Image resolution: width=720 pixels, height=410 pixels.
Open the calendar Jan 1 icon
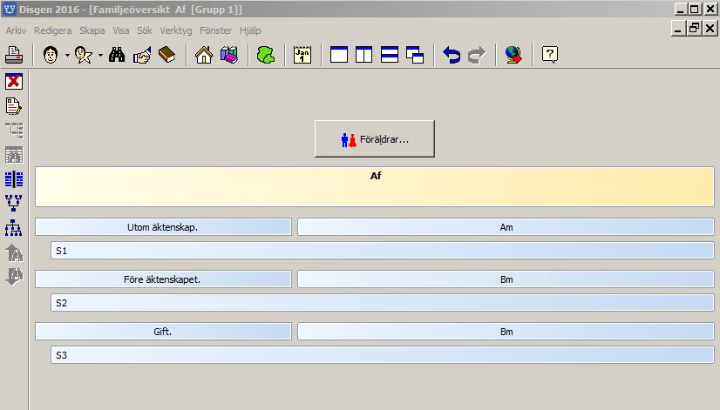[302, 56]
